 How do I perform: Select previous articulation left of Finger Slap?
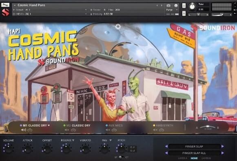tap(166, 146)
